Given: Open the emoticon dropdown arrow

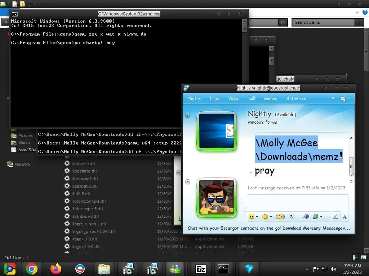Looking at the screenshot, I should (x=257, y=217).
